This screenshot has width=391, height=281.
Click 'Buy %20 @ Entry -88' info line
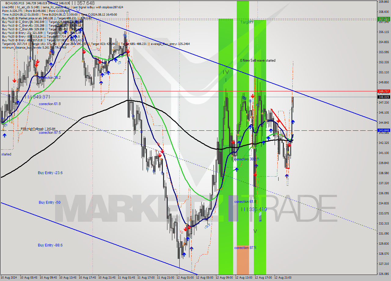point(42,40)
